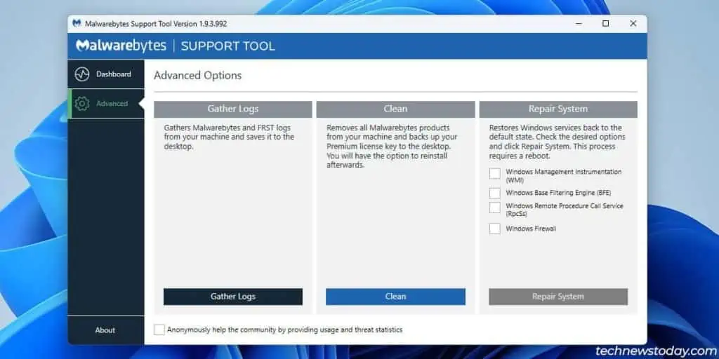This screenshot has width=719, height=359.
Task: Minimize the Support Tool window
Action: [578, 24]
